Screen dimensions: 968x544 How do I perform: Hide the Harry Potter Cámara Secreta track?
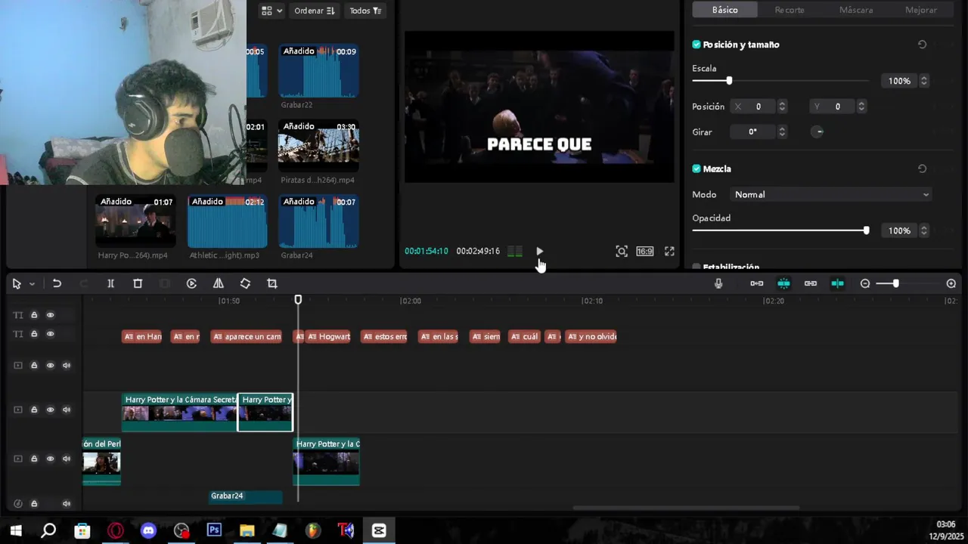(50, 410)
